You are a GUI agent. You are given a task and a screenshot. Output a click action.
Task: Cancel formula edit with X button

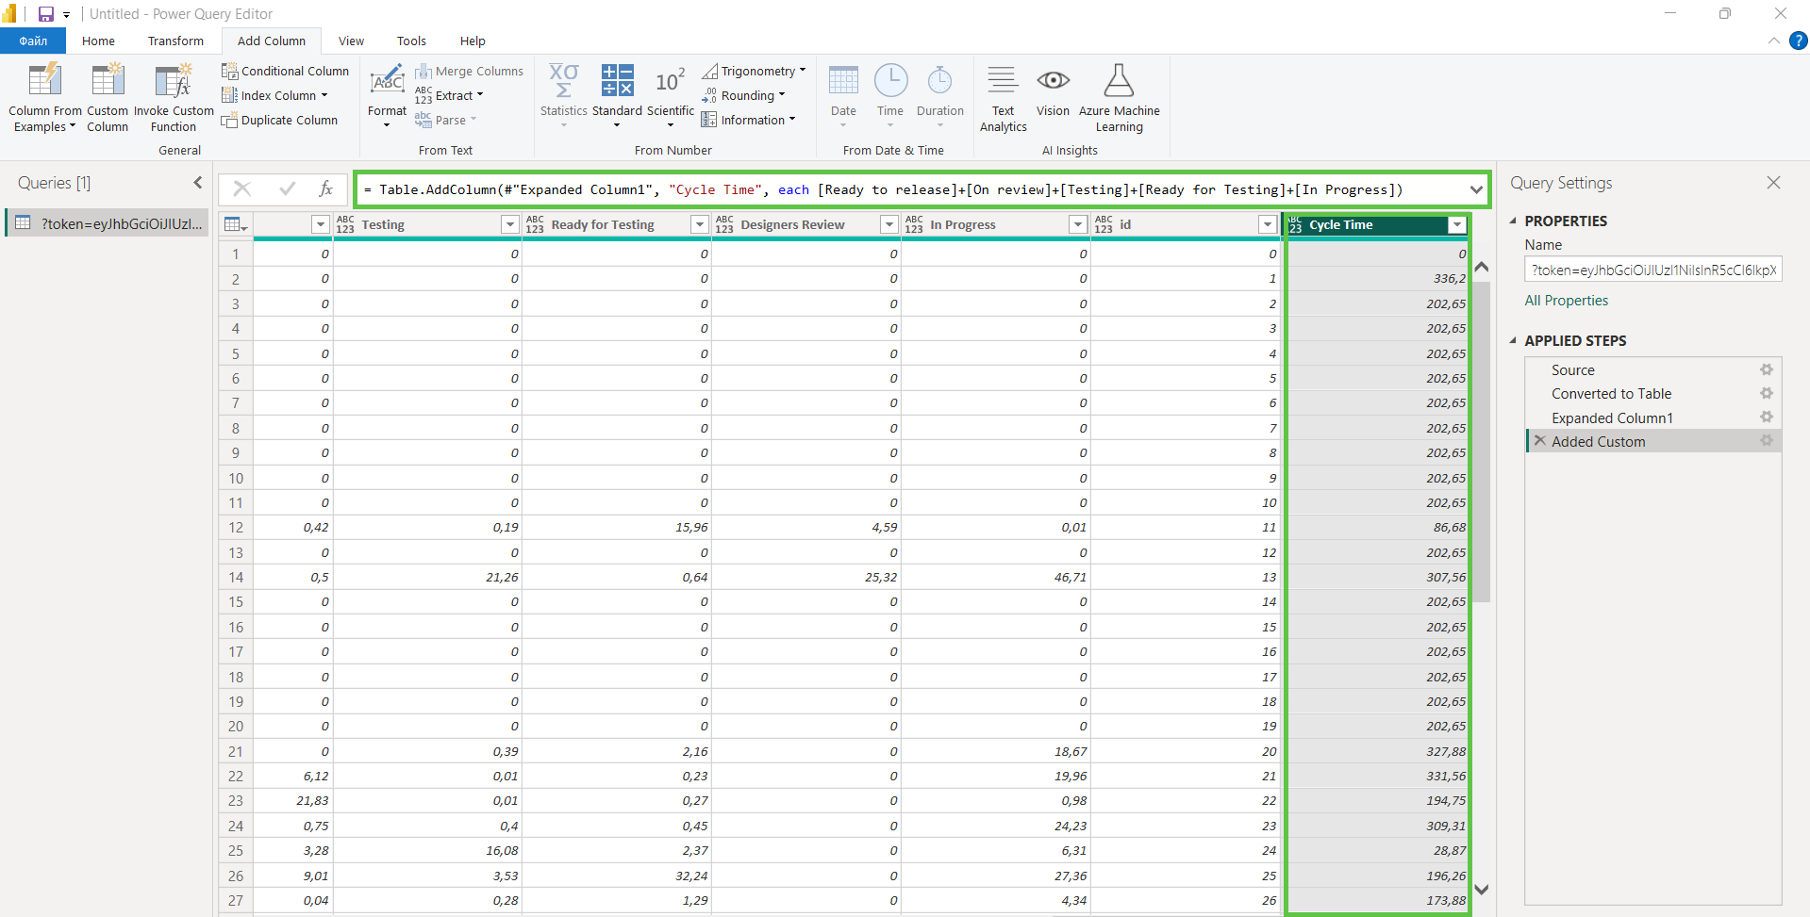click(242, 189)
